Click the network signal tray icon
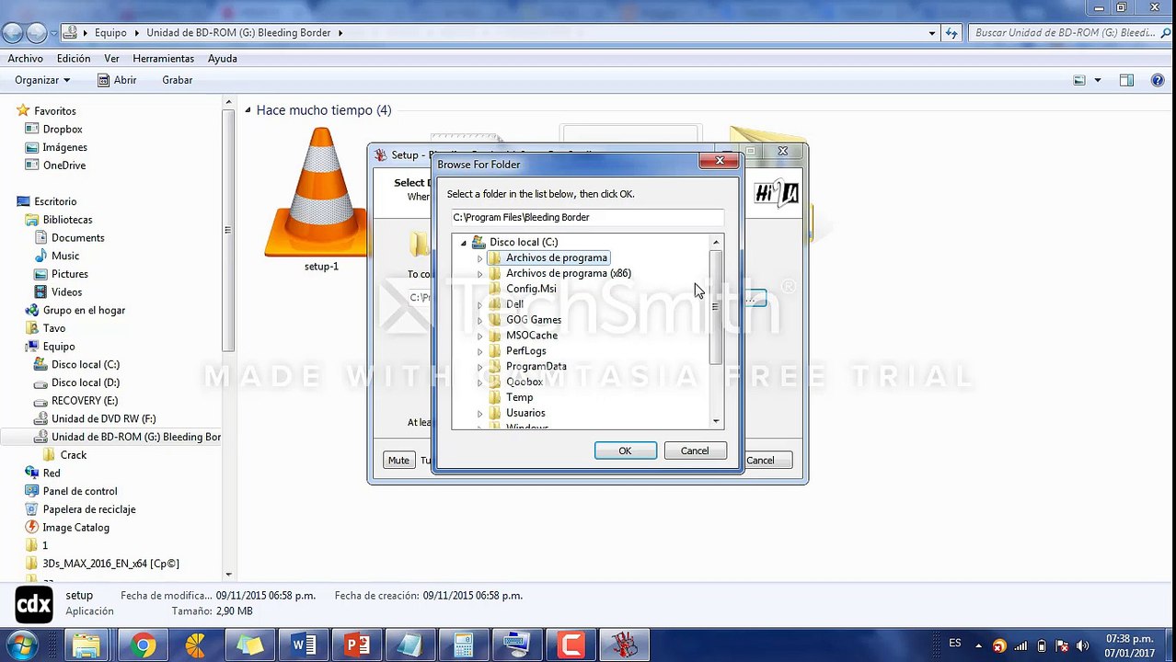Screen dimensions: 1176x662 (1020, 645)
